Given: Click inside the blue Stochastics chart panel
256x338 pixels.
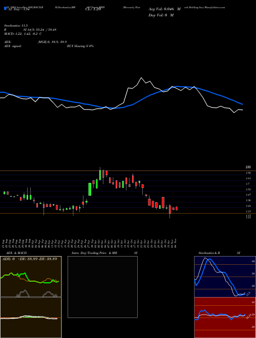Looking at the screenshot, I should point(225,277).
